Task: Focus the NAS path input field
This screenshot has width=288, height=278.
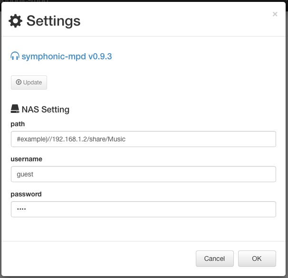Action: [x=143, y=139]
